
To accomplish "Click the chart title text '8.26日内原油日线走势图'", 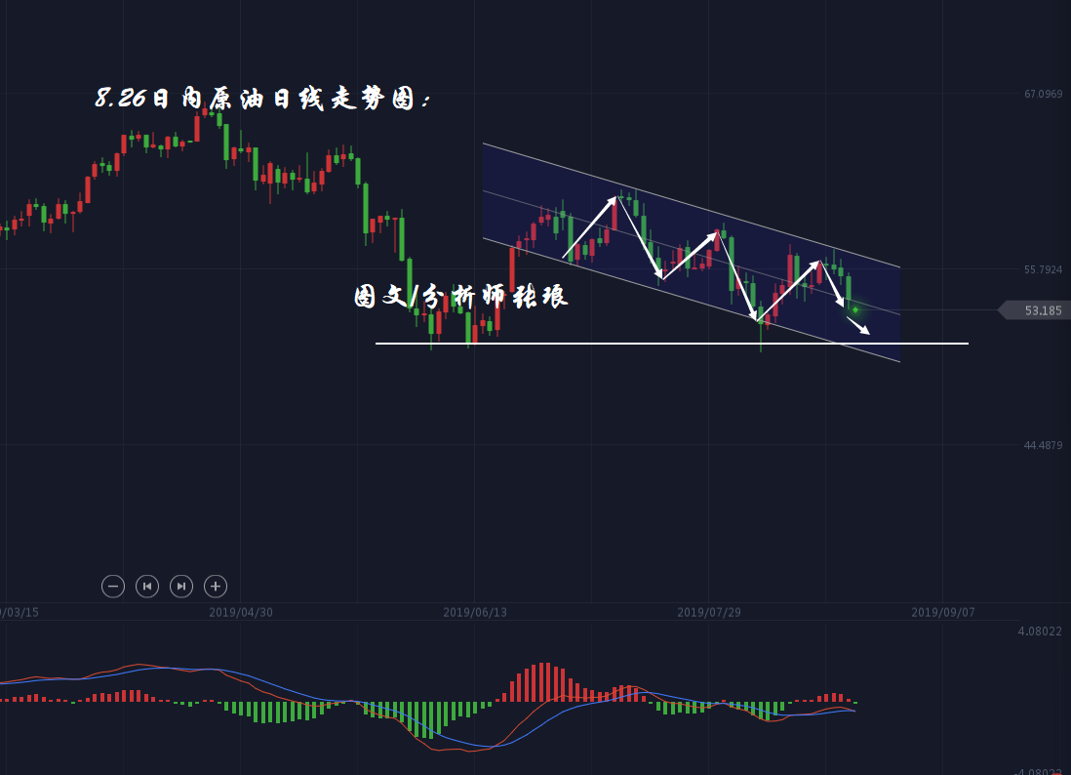I will coord(263,99).
